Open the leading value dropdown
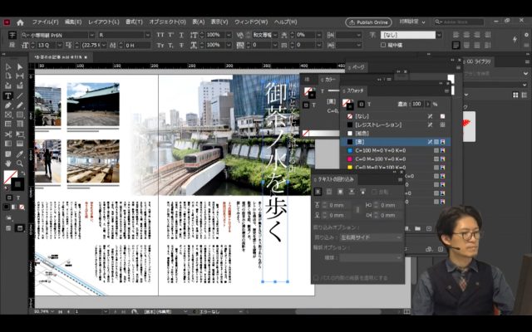The height and width of the screenshot is (332, 532). pos(103,45)
